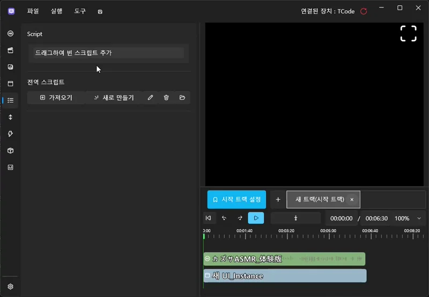The height and width of the screenshot is (297, 429).
Task: Select the lightning bolt sidebar icon
Action: pos(10,134)
